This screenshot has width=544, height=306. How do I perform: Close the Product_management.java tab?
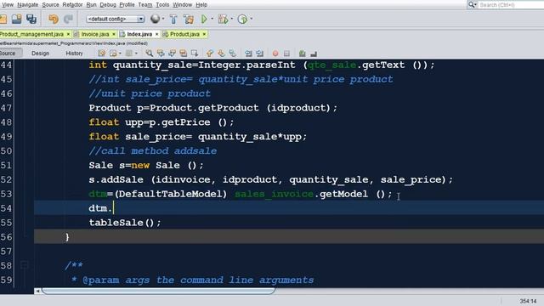(x=68, y=34)
